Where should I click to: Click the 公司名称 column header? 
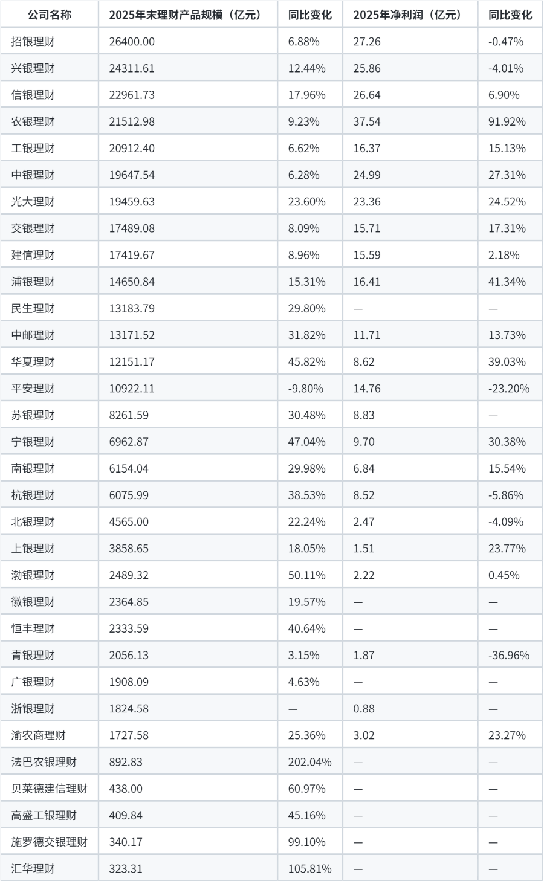[50, 15]
